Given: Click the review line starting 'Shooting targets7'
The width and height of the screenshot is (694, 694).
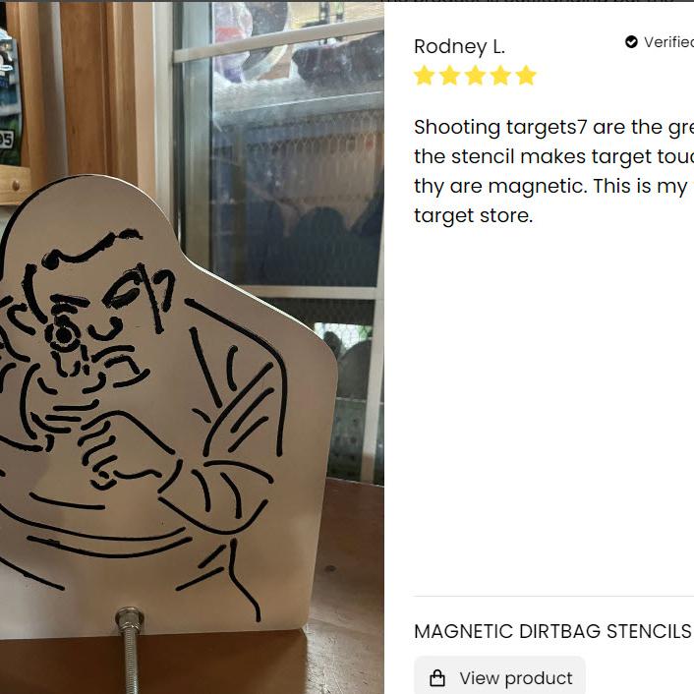Looking at the screenshot, I should coord(553,128).
